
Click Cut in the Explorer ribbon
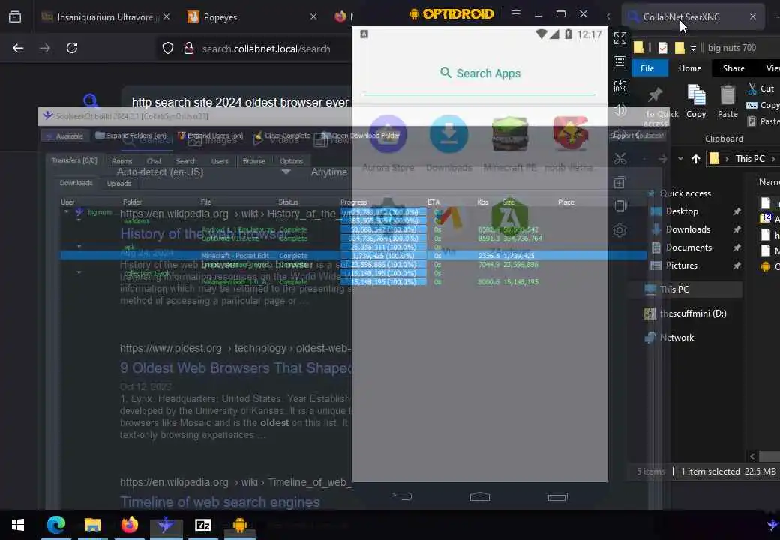click(761, 88)
